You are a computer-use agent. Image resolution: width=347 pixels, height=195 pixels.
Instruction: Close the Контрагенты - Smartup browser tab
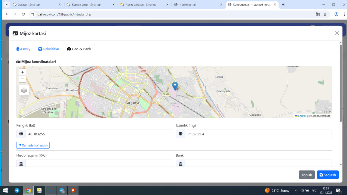pos(113,5)
